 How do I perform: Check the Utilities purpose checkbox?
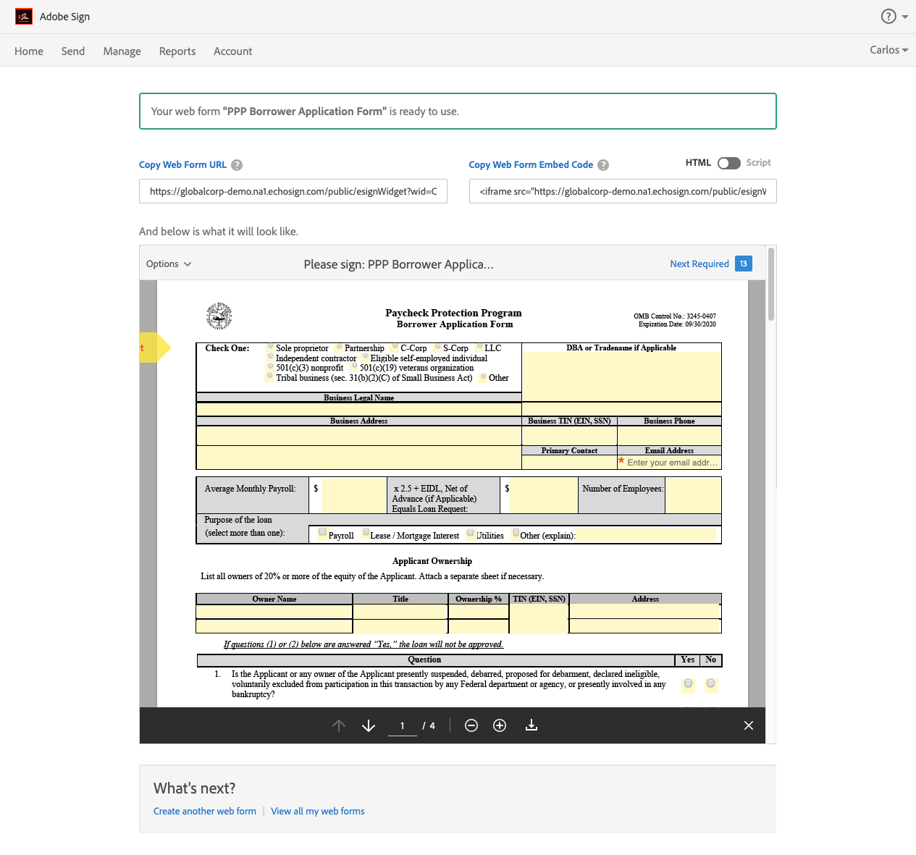(x=471, y=533)
